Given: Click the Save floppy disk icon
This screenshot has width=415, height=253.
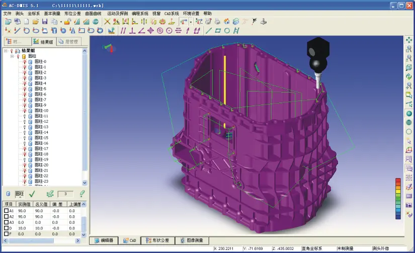Looking at the screenshot, I should pyautogui.click(x=45, y=22).
